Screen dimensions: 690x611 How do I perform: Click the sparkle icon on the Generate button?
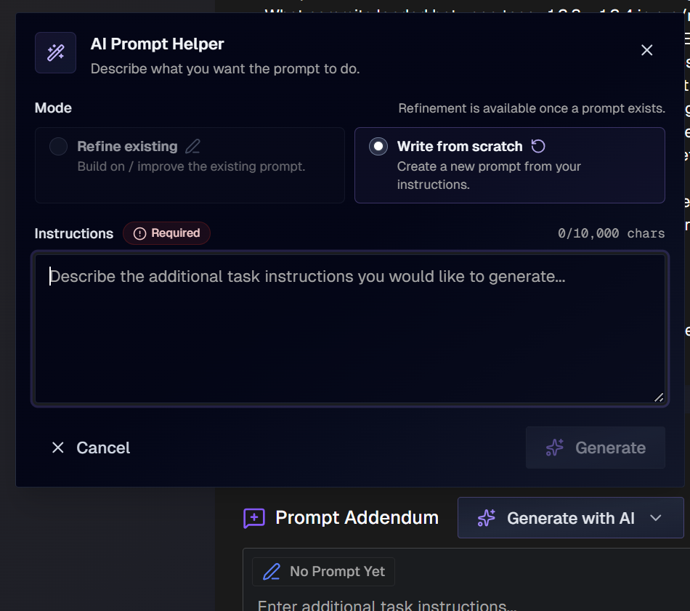553,448
